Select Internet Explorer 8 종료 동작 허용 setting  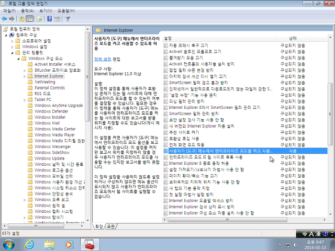(199, 163)
